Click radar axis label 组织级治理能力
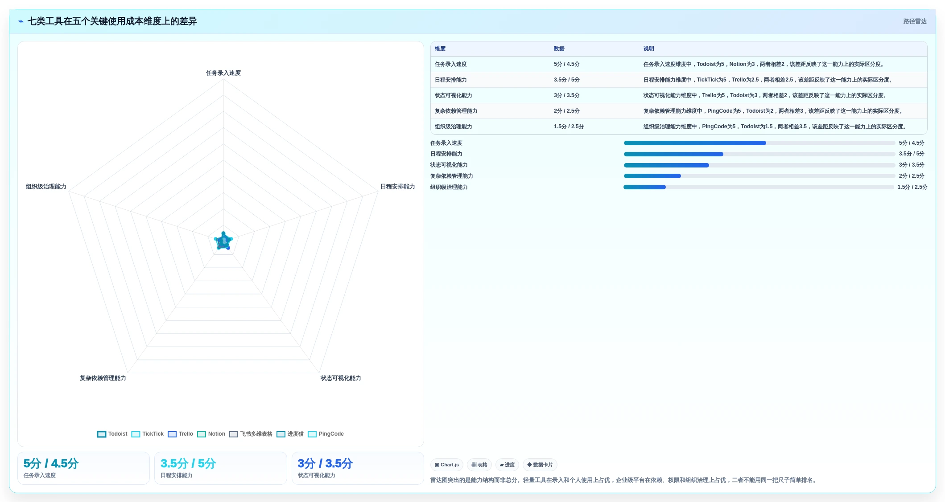The width and height of the screenshot is (945, 502). (x=46, y=187)
